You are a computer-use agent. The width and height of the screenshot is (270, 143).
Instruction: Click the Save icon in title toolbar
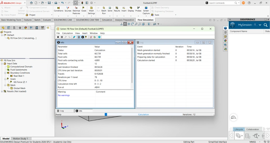tap(49, 3)
